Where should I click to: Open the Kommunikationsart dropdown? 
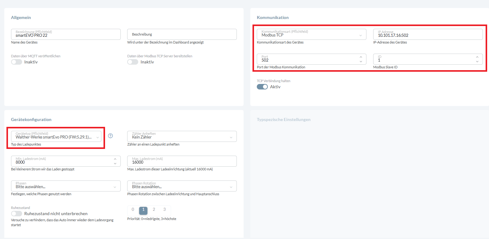click(311, 34)
